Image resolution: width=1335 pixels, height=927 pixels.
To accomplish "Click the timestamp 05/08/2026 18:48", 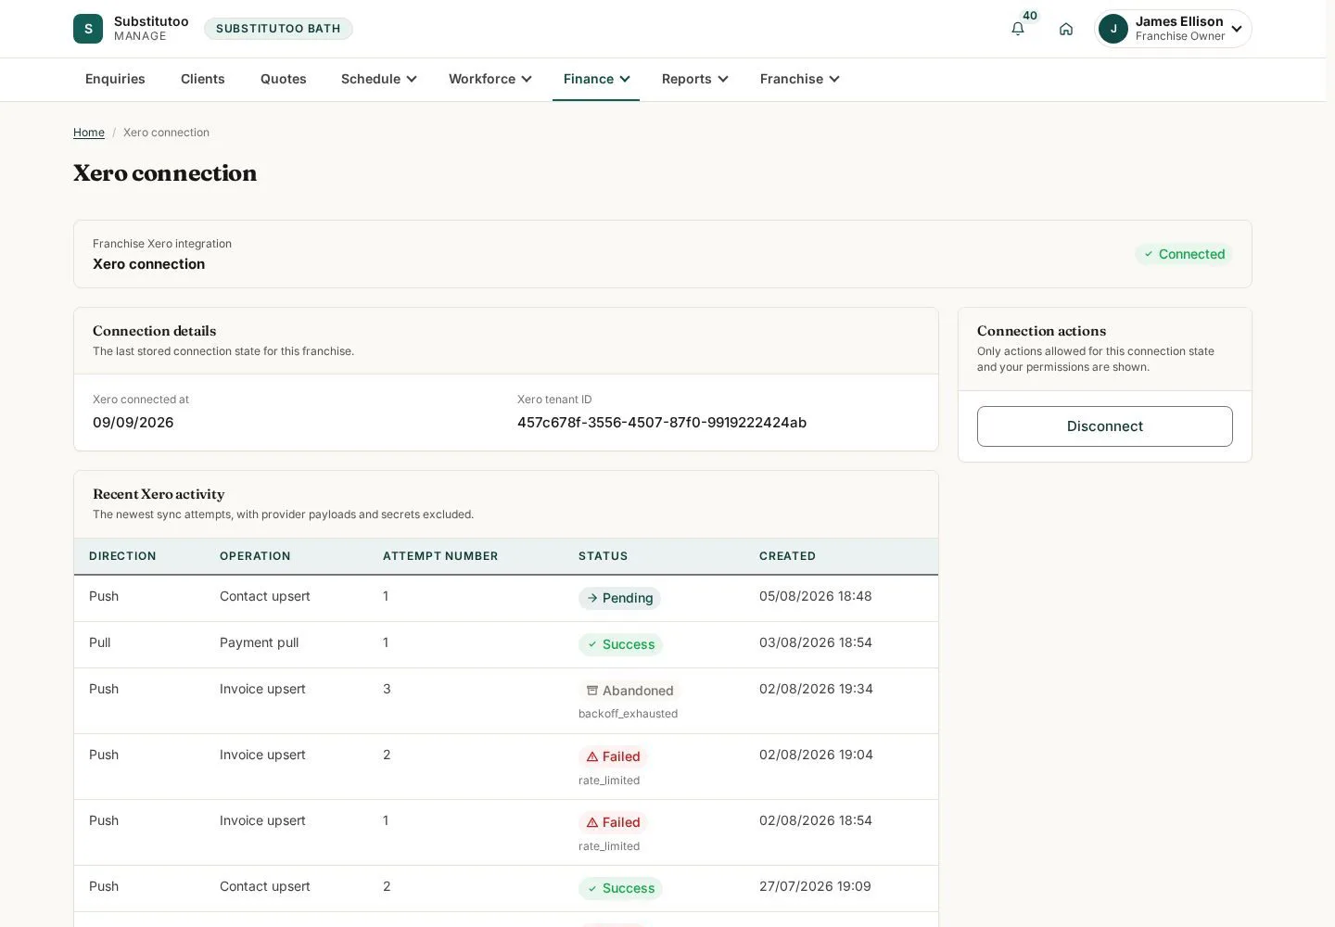I will pyautogui.click(x=816, y=596).
